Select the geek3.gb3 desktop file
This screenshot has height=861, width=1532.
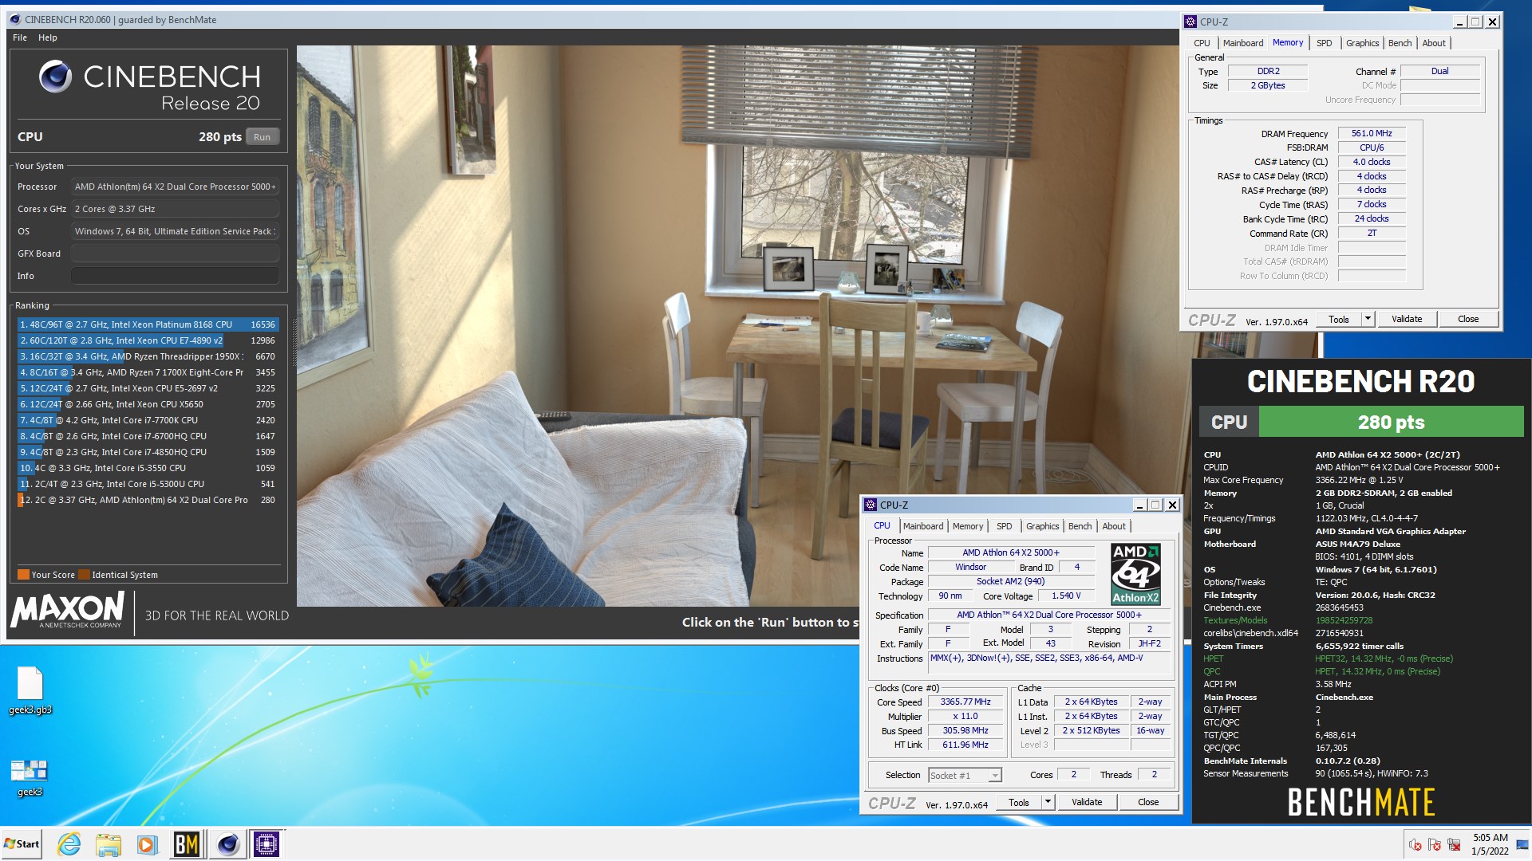point(30,690)
